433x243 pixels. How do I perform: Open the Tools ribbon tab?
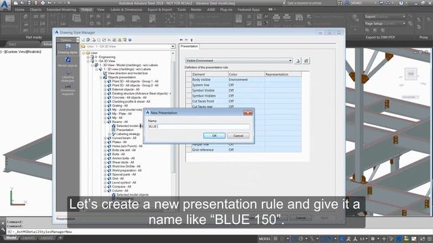pos(181,9)
